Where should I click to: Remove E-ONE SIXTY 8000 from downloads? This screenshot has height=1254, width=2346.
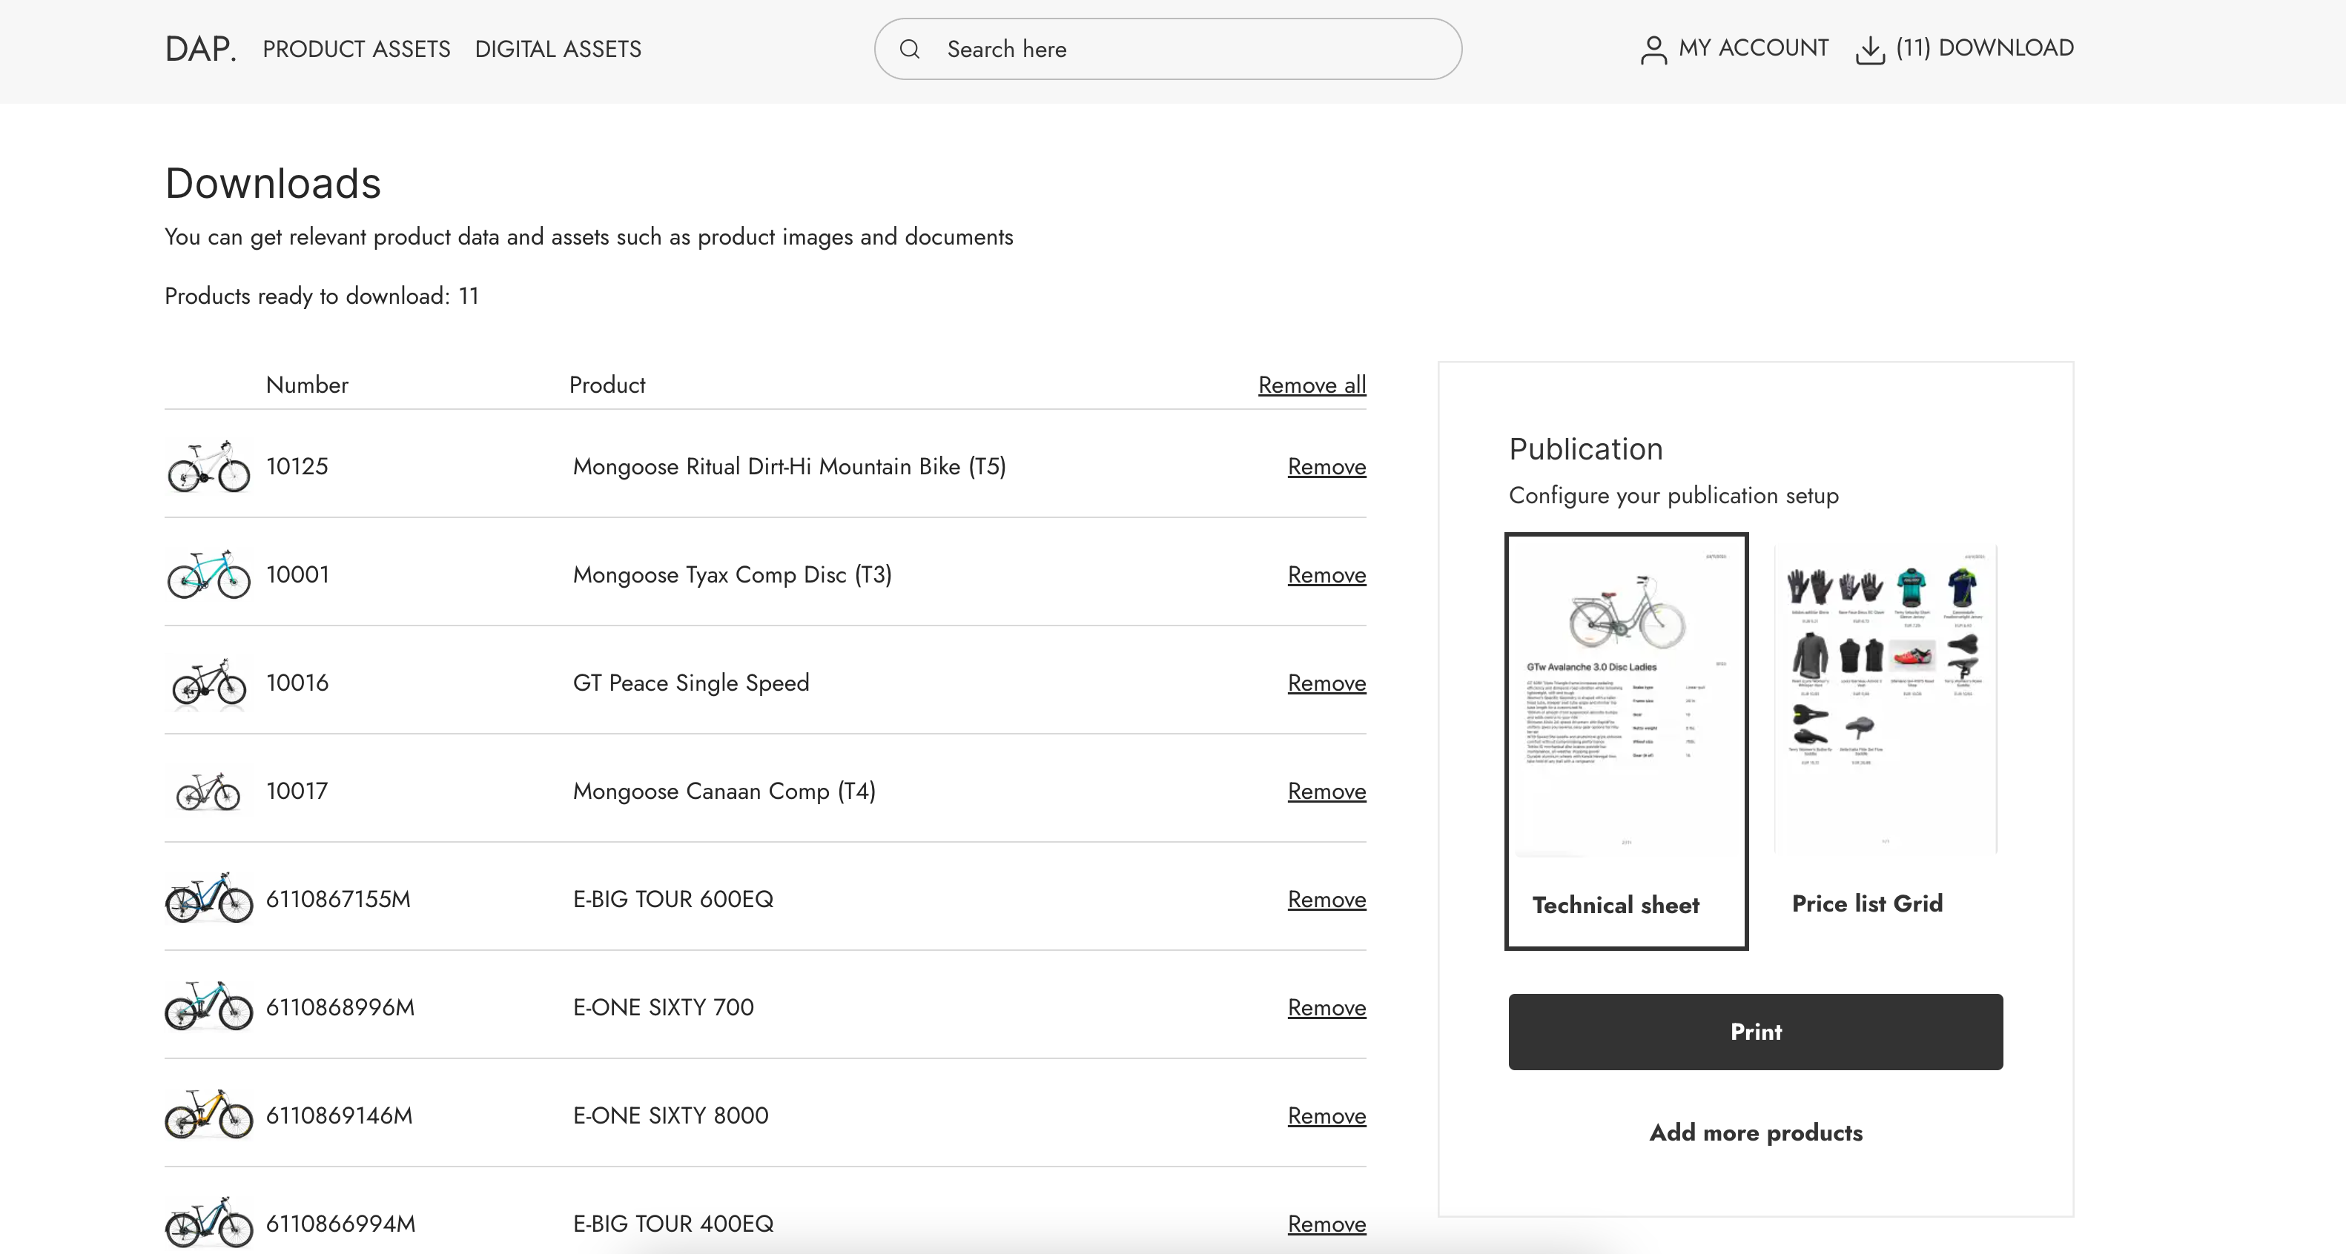[x=1326, y=1117]
